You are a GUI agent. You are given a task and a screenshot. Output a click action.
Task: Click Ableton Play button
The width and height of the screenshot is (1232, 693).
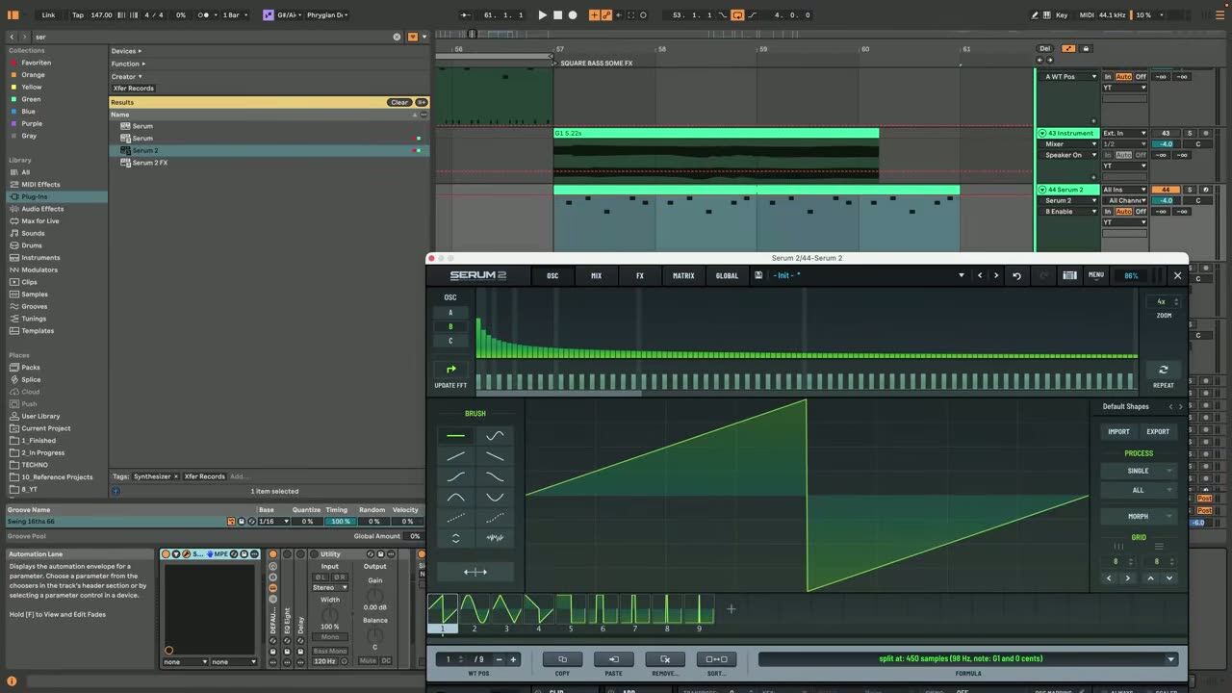tap(542, 15)
